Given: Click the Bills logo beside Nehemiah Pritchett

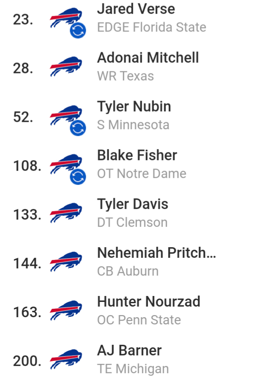Looking at the screenshot, I should tap(66, 262).
